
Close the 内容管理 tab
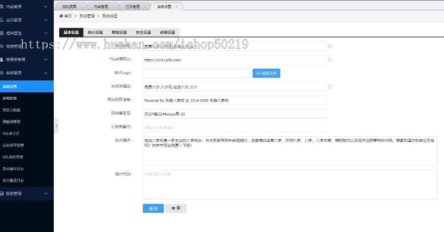point(113,6)
